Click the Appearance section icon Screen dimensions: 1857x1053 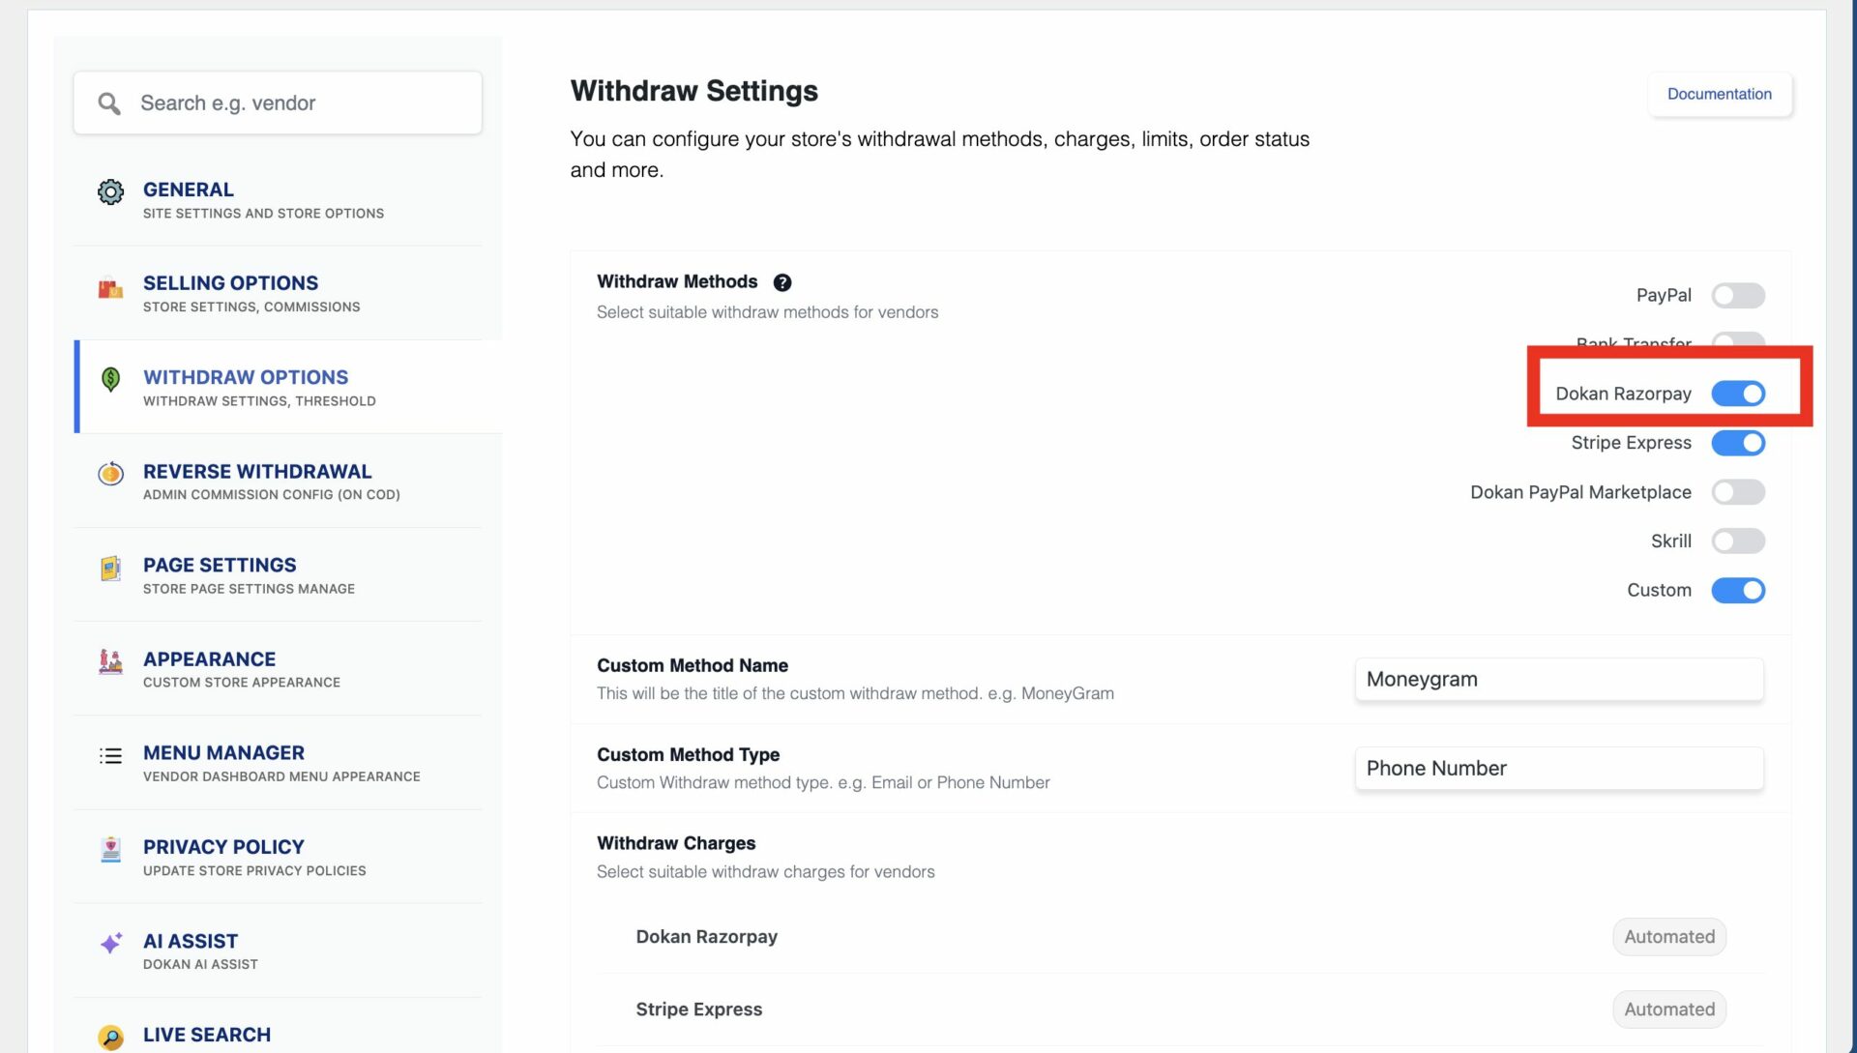pos(110,662)
